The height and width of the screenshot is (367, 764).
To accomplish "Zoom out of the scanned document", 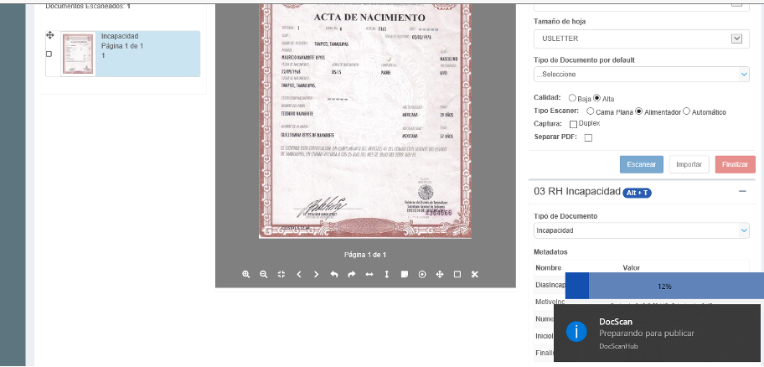I will coord(264,274).
